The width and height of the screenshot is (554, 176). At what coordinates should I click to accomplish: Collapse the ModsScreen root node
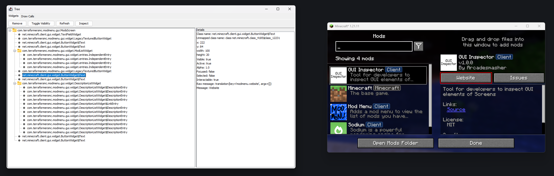pyautogui.click(x=10, y=30)
